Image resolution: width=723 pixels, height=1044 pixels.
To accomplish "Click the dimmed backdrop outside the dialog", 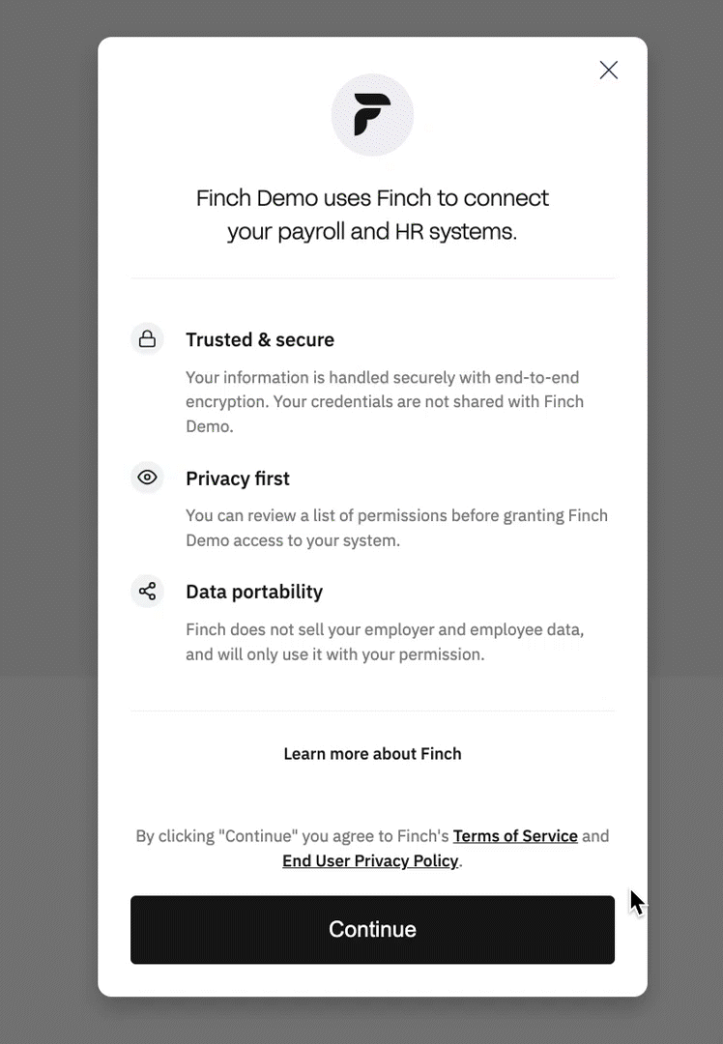I will point(46,519).
